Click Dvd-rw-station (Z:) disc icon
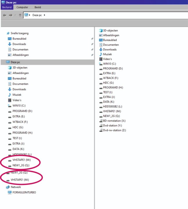Image resolution: width=188 pixels, height=209 pixels. click(101, 130)
